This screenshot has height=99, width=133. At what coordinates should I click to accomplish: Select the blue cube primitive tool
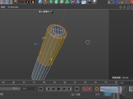coord(40,2)
